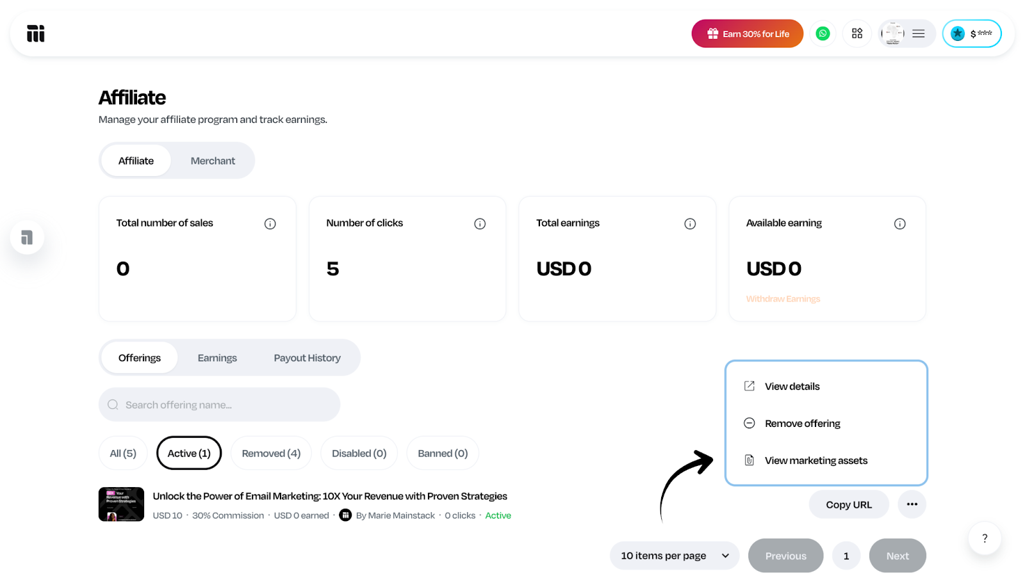Switch to Merchant view

(213, 161)
